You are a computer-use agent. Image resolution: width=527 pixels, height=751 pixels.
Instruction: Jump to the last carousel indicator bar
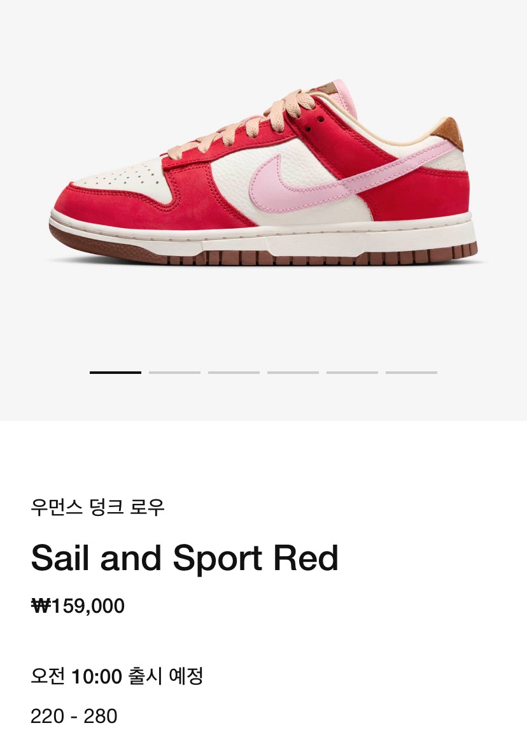coord(411,372)
